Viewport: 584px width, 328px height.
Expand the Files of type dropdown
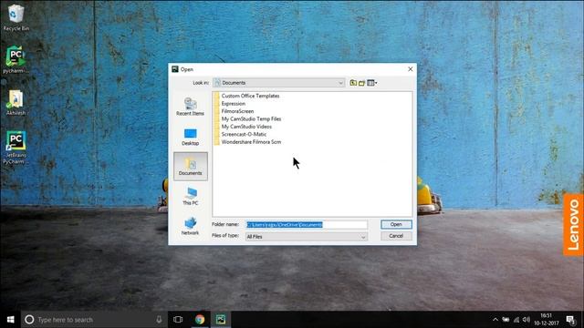coord(307,237)
